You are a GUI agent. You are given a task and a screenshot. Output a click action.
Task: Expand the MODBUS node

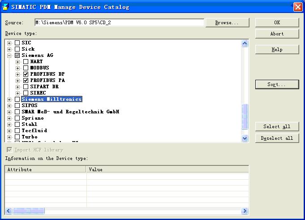click(x=18, y=68)
